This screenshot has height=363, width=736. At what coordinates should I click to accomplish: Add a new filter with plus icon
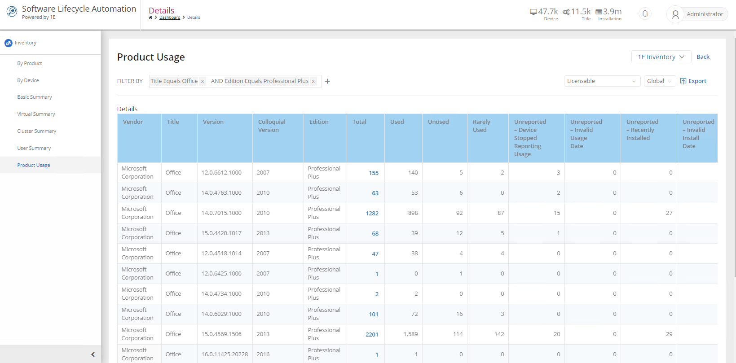(x=327, y=81)
